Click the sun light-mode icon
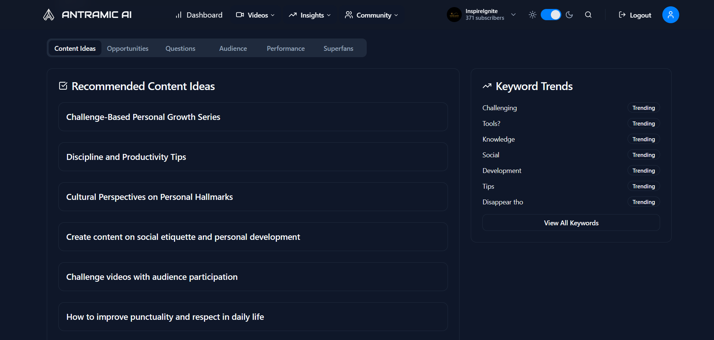 [533, 15]
